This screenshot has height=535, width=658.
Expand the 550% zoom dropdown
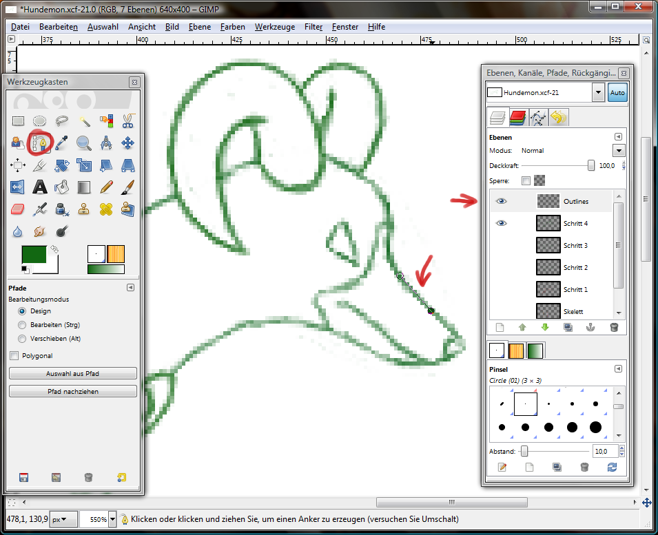[112, 519]
